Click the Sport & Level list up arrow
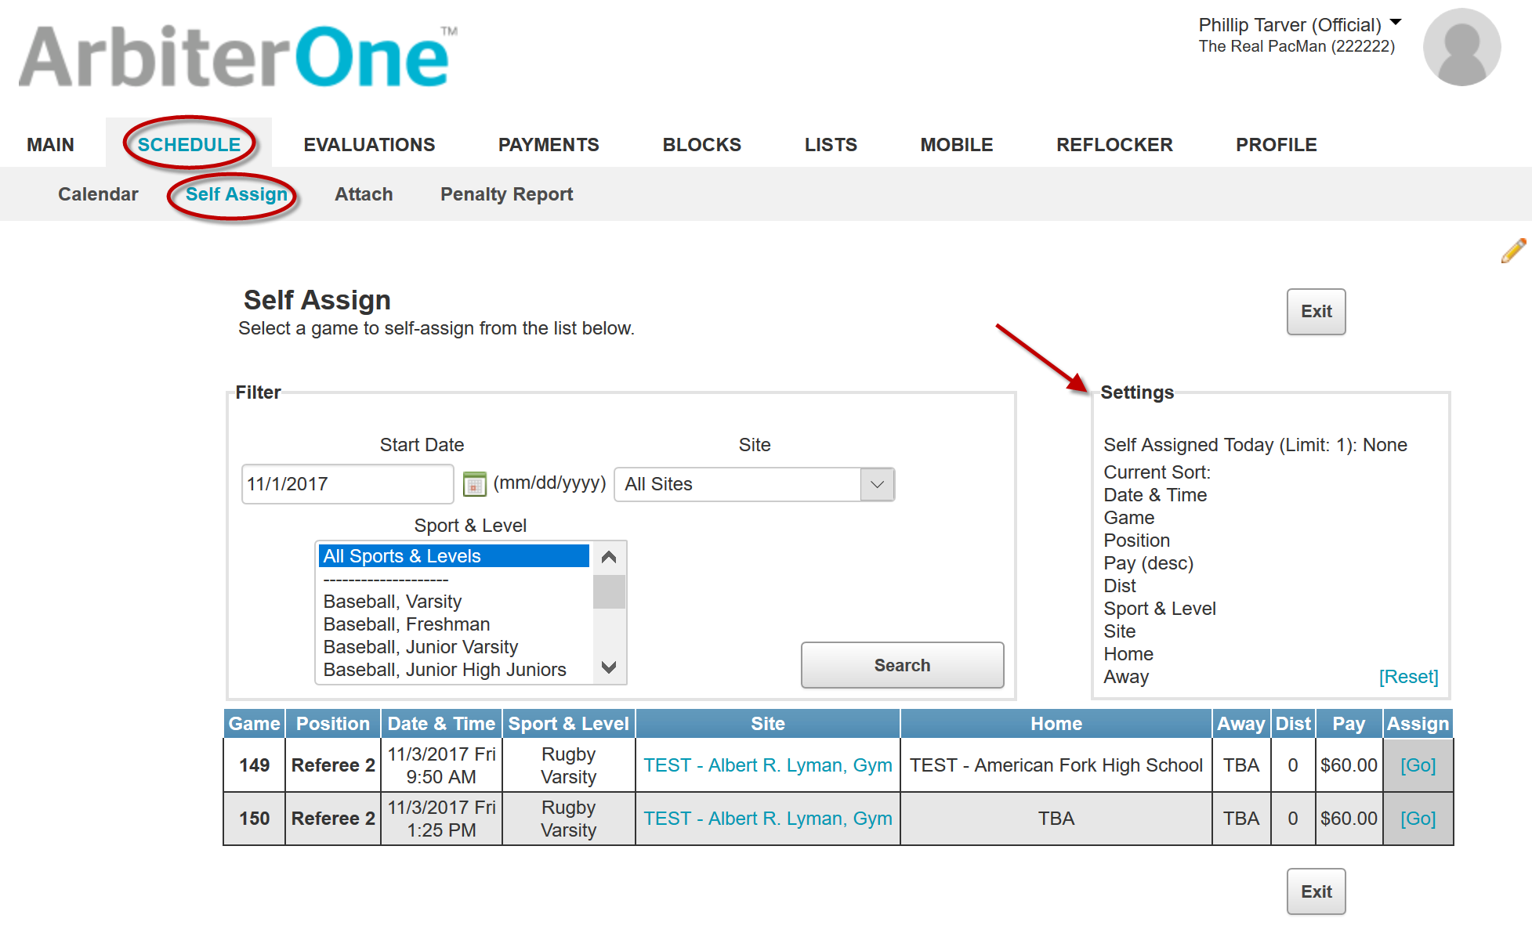 [609, 558]
